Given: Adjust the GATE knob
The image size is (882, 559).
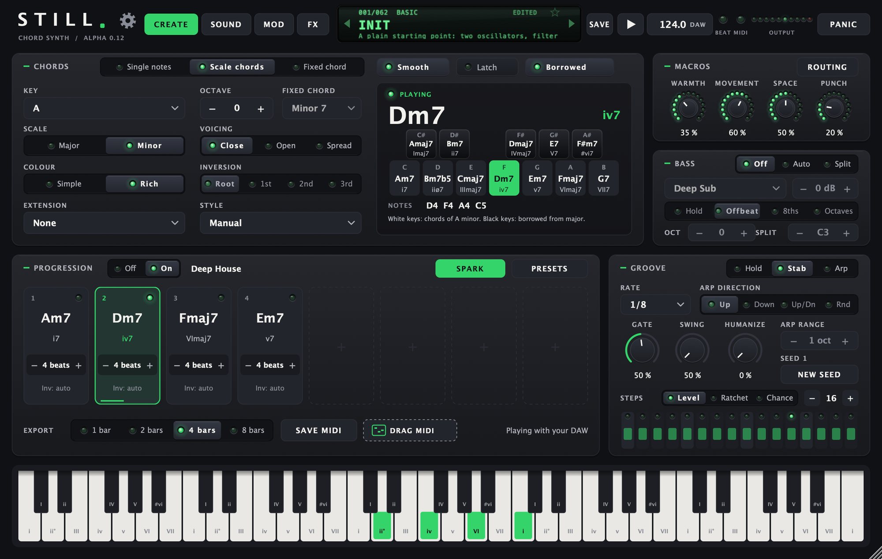Looking at the screenshot, I should click(642, 349).
